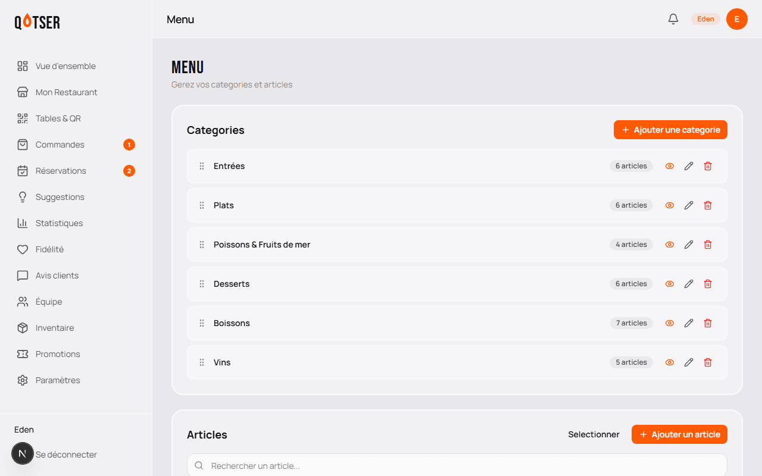Edit the Desserts category
The width and height of the screenshot is (762, 476).
tap(689, 284)
